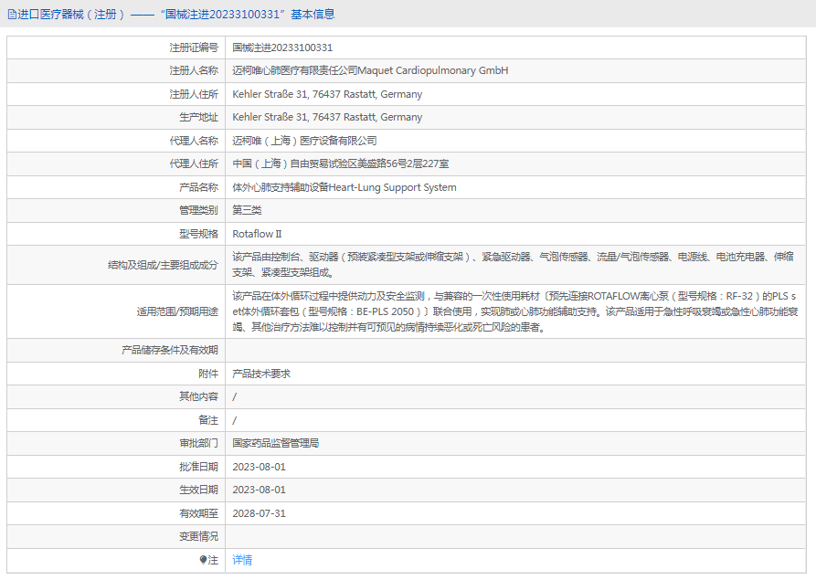Image resolution: width=816 pixels, height=580 pixels.
Task: Click the 型号规格 label cell
Action: point(116,234)
